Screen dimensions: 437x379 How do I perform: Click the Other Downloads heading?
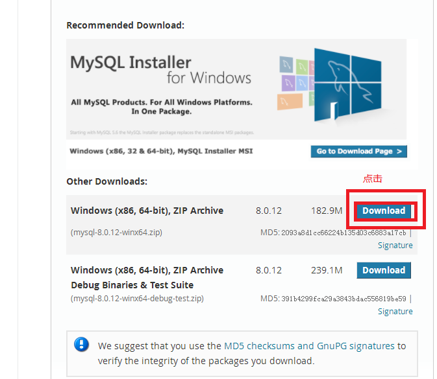[x=106, y=181]
